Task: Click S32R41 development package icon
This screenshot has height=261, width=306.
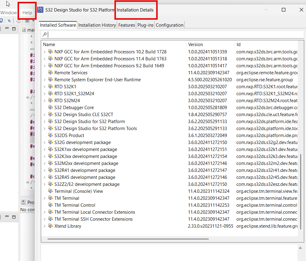Action: (x=51, y=170)
